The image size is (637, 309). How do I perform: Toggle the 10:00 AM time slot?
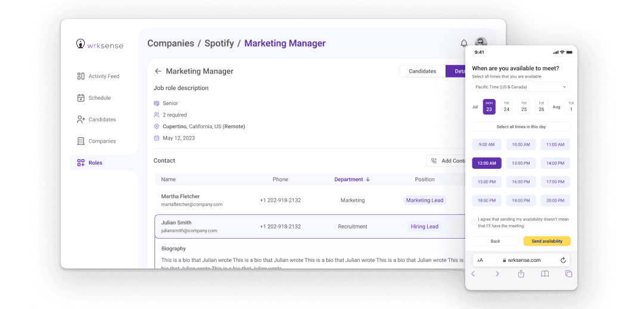pyautogui.click(x=521, y=144)
